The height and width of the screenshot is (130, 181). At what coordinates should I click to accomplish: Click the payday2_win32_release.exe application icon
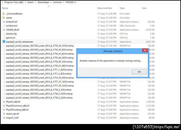4,42
